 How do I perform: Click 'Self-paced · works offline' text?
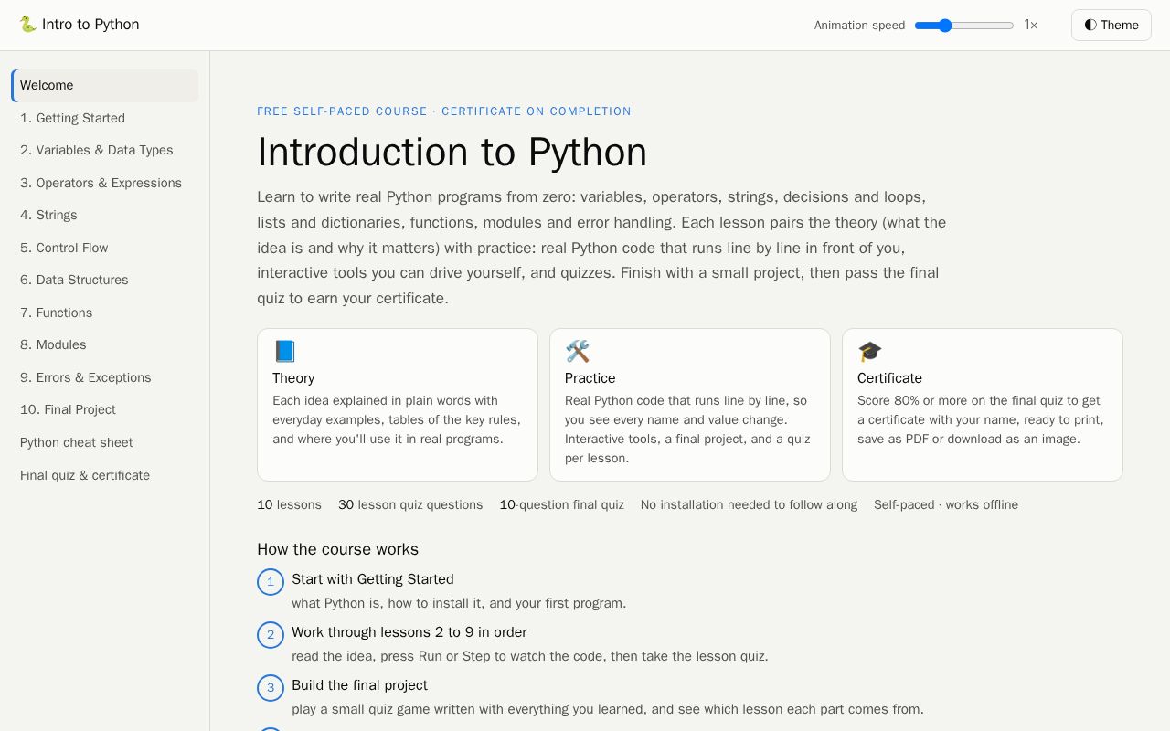[x=946, y=505]
